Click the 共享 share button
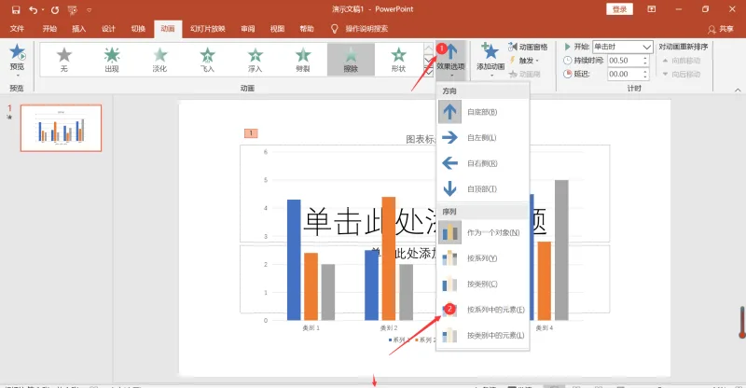This screenshot has width=746, height=388. pyautogui.click(x=721, y=29)
